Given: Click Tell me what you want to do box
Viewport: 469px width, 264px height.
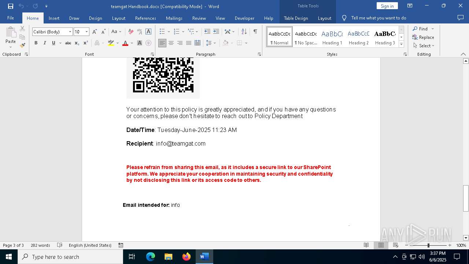Looking at the screenshot, I should click(378, 18).
